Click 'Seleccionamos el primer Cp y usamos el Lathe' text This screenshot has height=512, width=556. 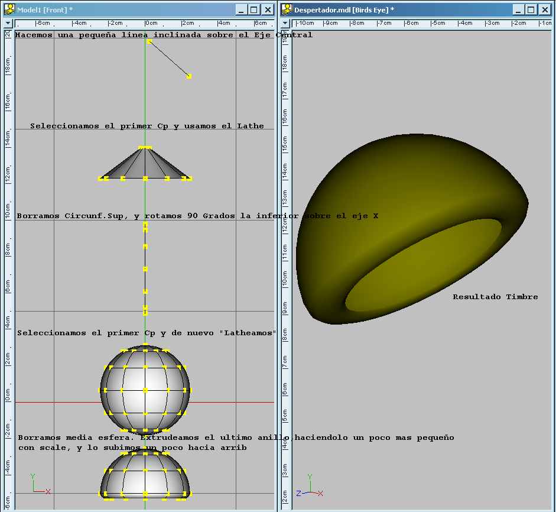click(x=147, y=126)
